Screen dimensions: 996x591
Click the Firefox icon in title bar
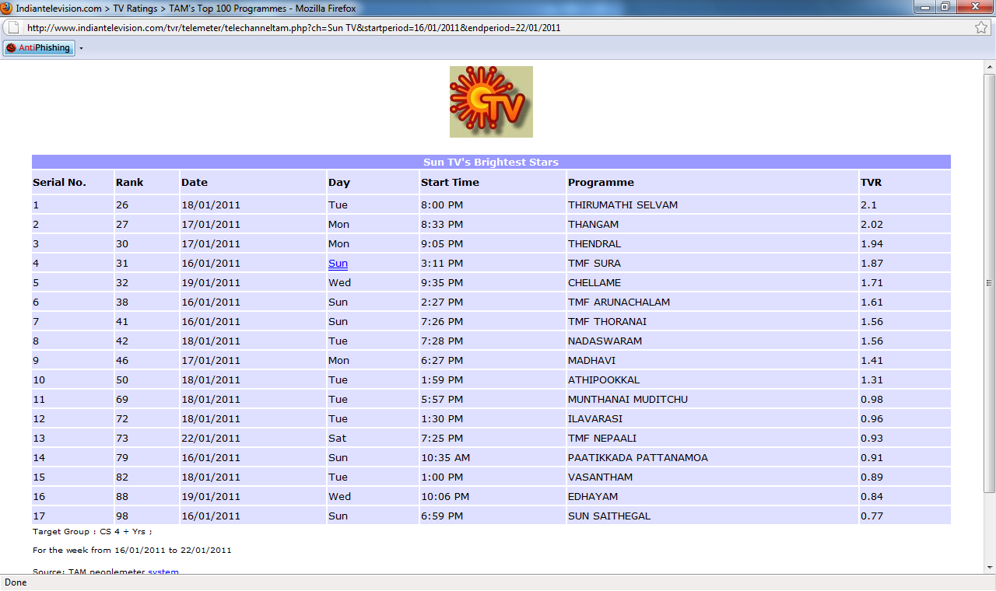[8, 7]
